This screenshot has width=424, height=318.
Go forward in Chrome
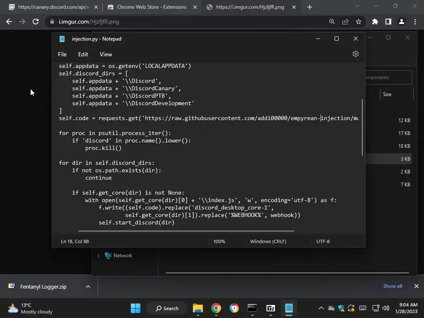point(22,22)
